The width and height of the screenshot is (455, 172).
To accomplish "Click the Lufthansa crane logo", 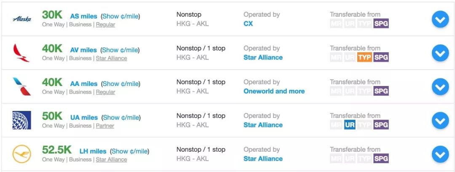I will click(22, 154).
